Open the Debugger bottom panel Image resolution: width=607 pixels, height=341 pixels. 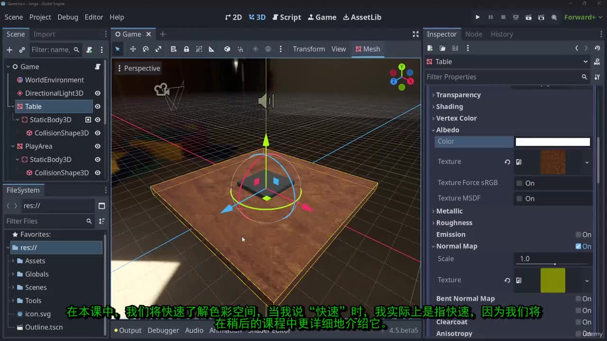click(163, 330)
